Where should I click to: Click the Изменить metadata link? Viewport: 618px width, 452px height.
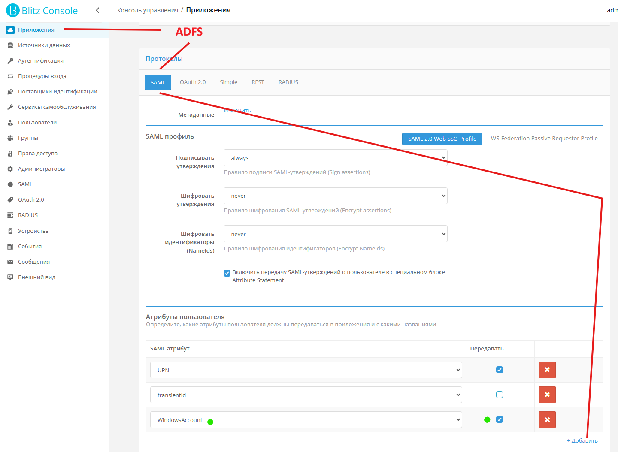pos(237,111)
